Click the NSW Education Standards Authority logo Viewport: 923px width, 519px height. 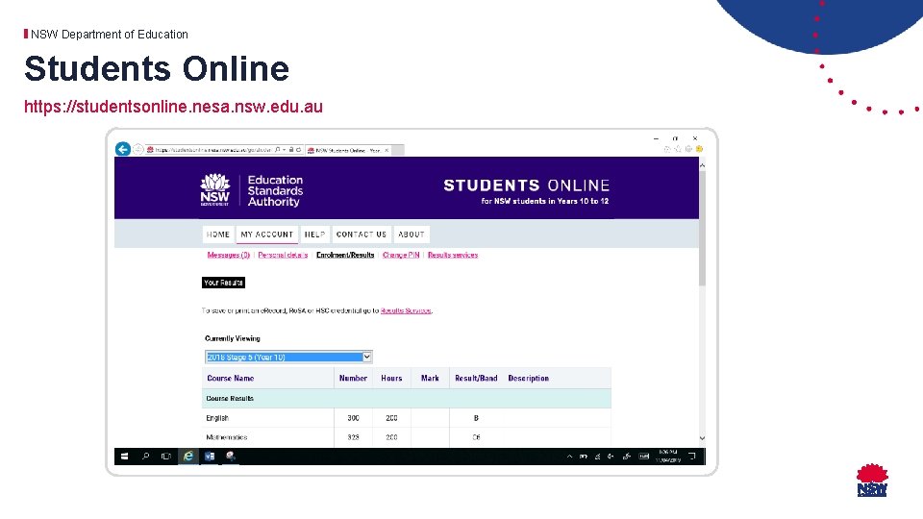pos(251,190)
